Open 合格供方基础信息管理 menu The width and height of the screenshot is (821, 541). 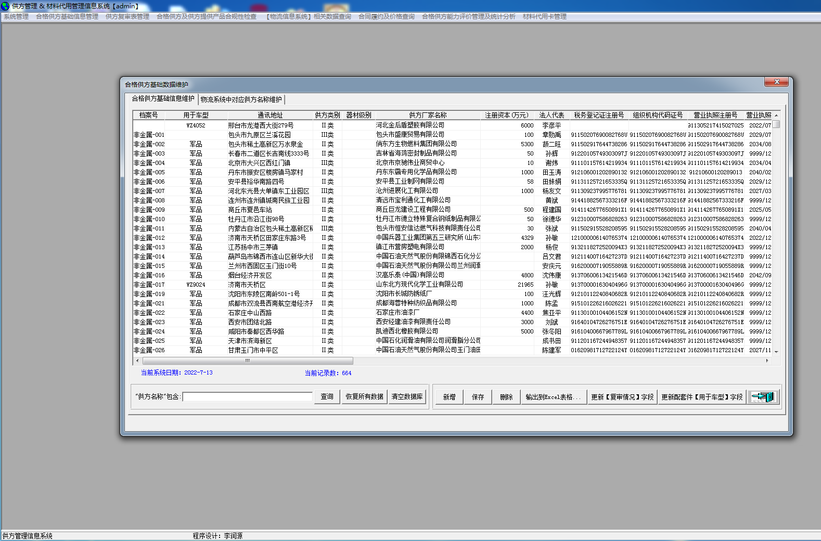(67, 17)
